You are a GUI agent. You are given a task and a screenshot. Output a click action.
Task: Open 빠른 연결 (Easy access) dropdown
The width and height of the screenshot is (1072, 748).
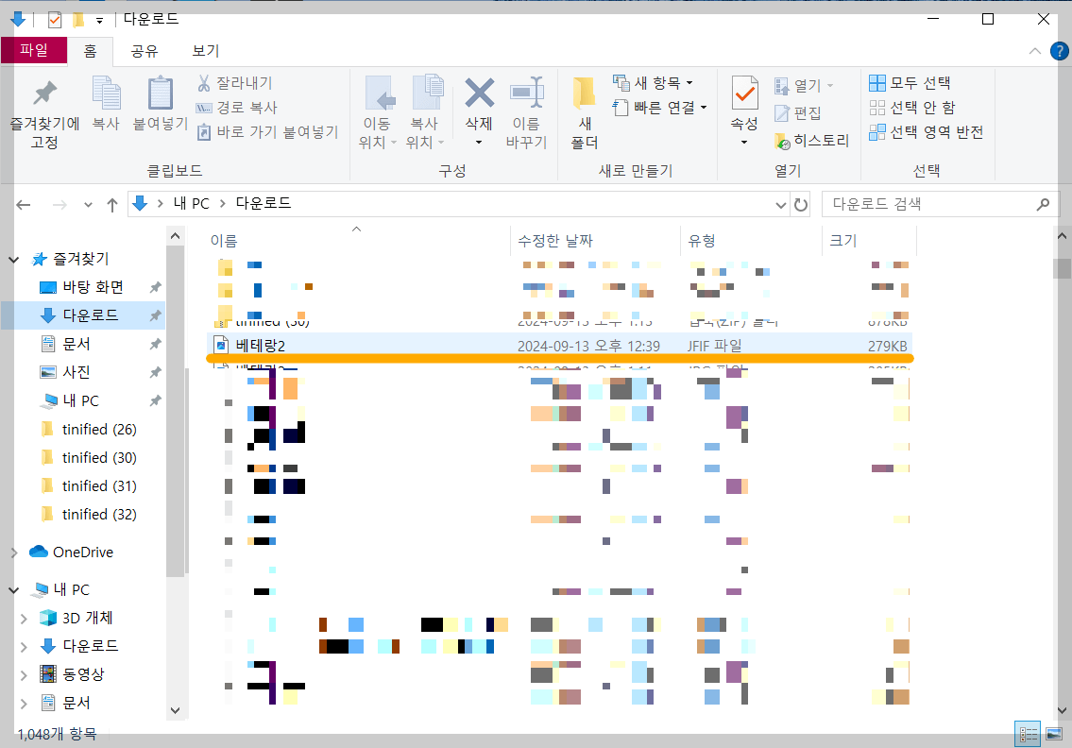pos(660,108)
